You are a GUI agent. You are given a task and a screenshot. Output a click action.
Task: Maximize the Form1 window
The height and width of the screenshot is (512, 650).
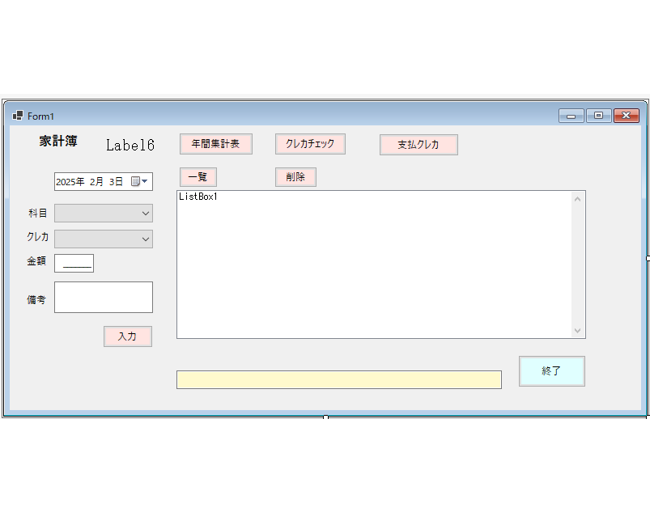(x=598, y=116)
